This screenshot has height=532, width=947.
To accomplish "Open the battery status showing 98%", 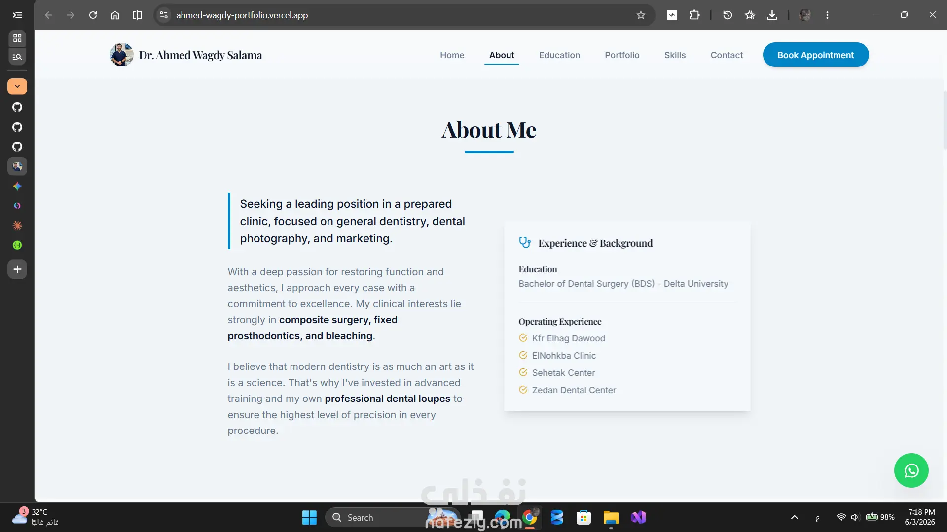I will [880, 517].
